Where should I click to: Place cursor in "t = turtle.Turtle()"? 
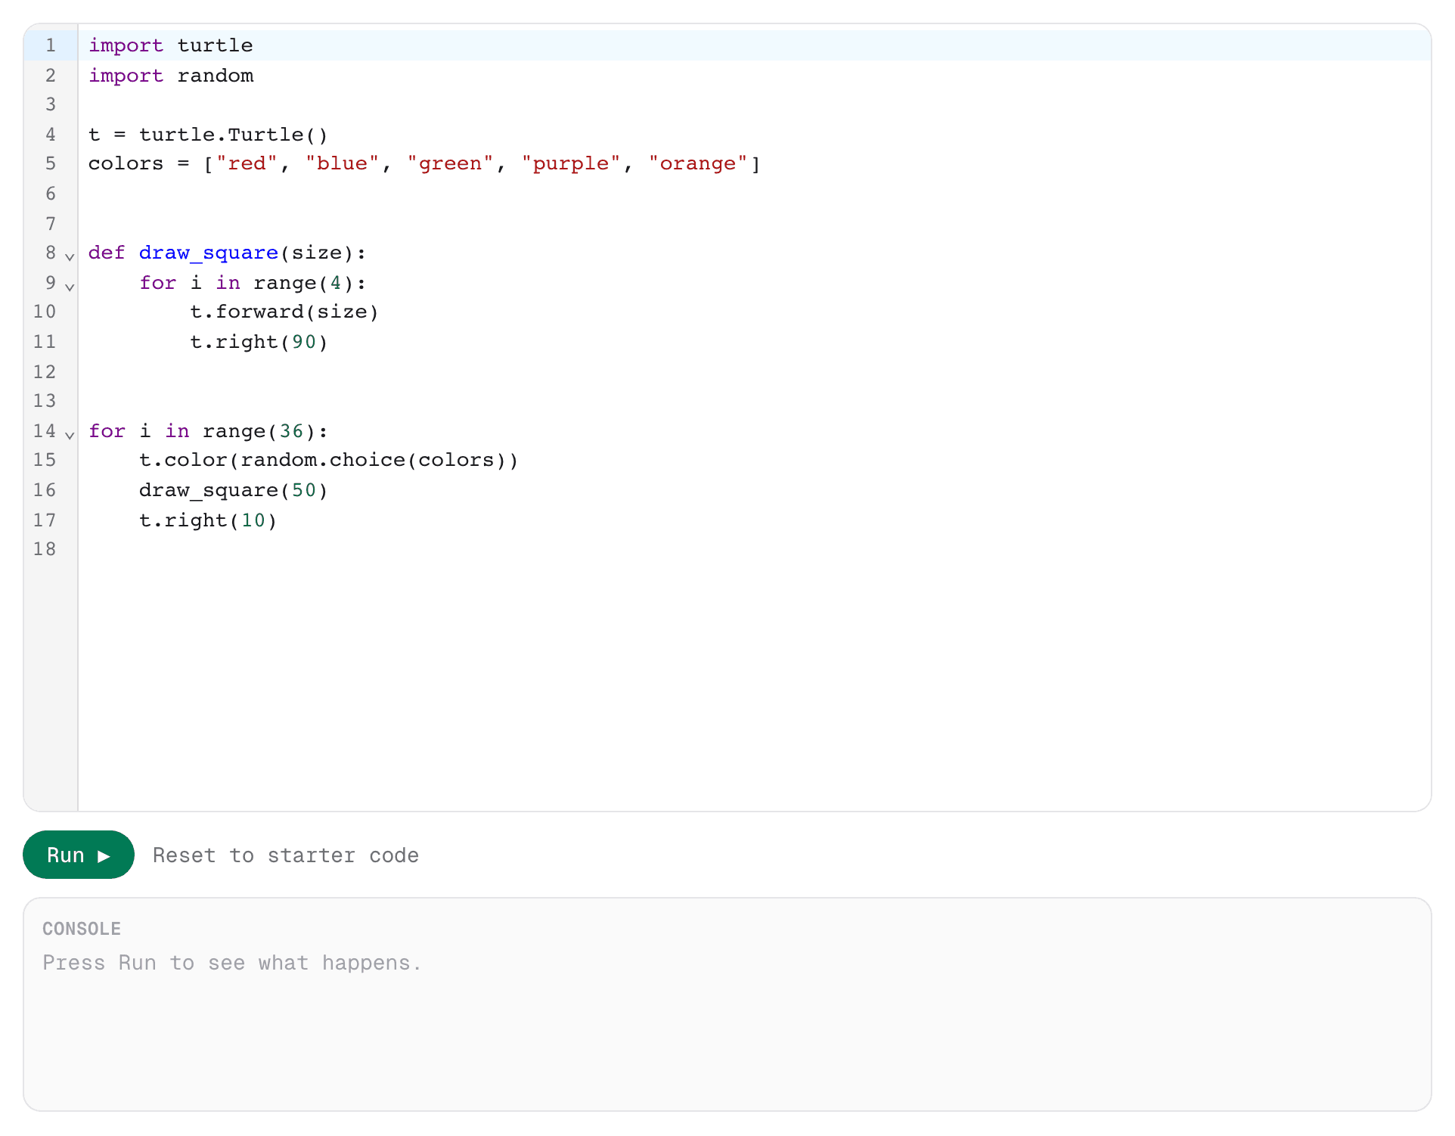(208, 135)
